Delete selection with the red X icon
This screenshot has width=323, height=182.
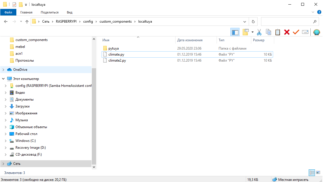coord(287,32)
